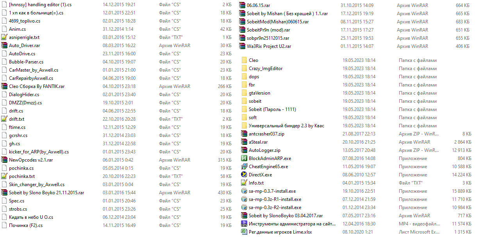The height and width of the screenshot is (241, 500).
Task: Click the gtaVersion folder icon
Action: pyautogui.click(x=244, y=93)
